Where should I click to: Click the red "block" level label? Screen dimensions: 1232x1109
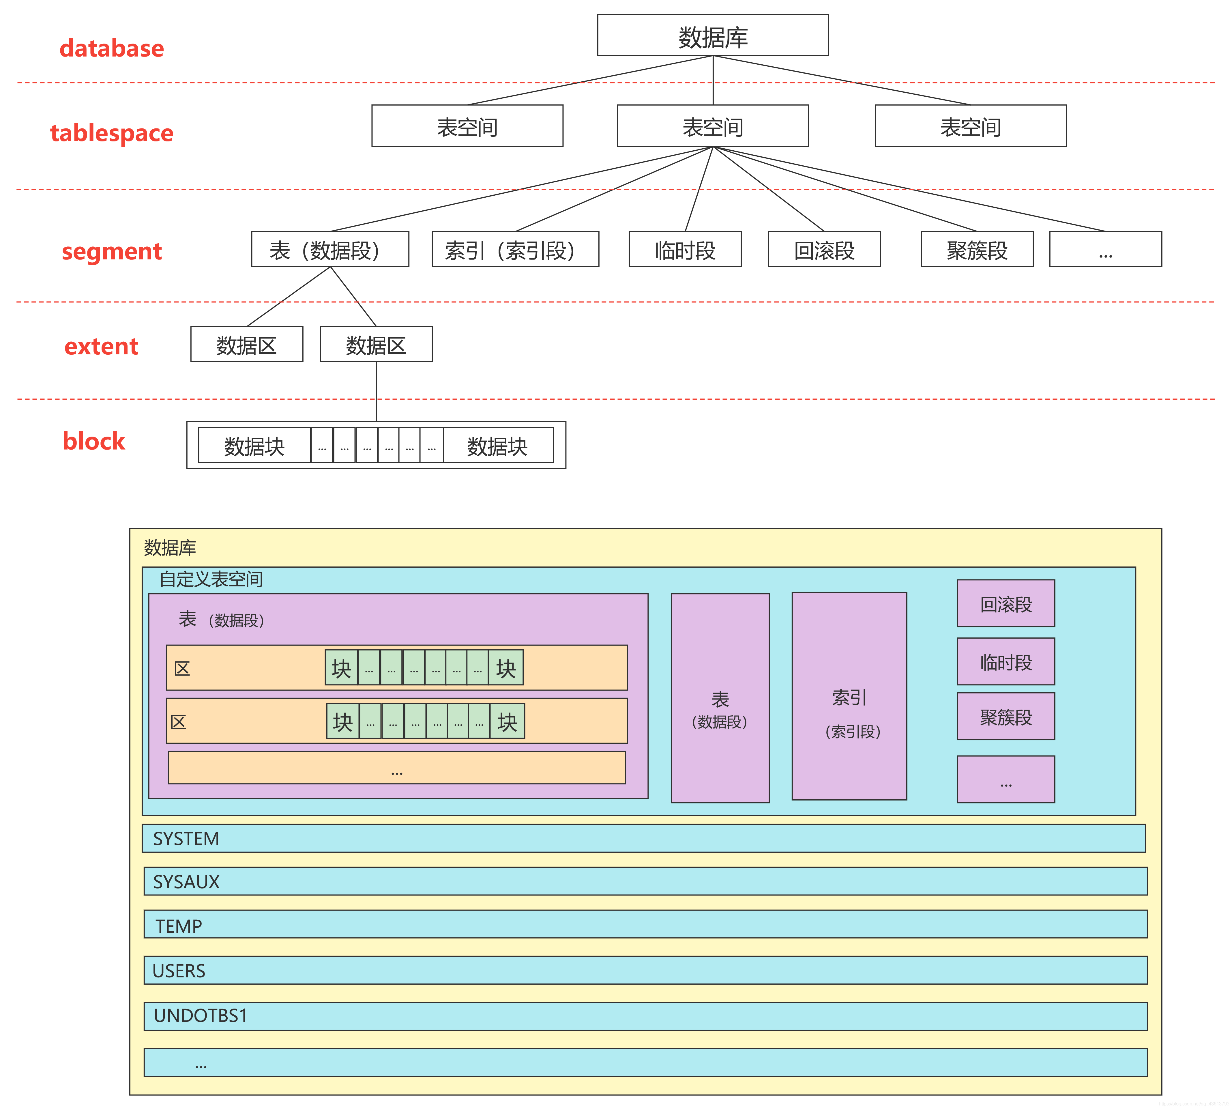click(93, 441)
